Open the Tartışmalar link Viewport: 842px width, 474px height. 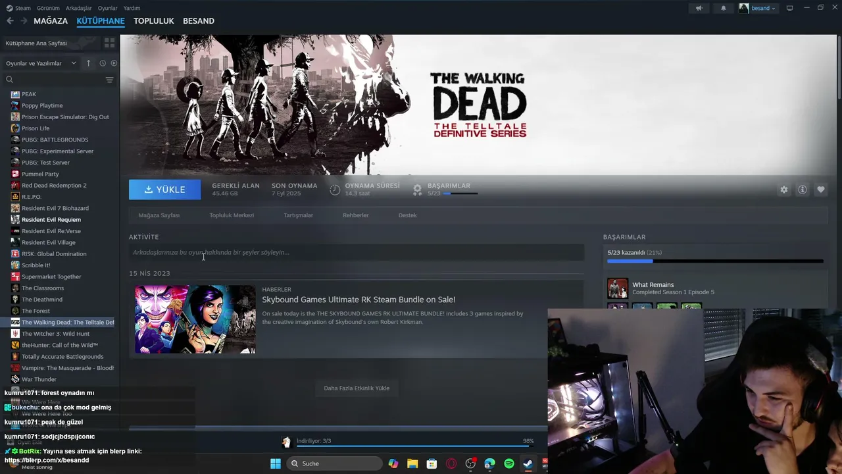point(298,215)
